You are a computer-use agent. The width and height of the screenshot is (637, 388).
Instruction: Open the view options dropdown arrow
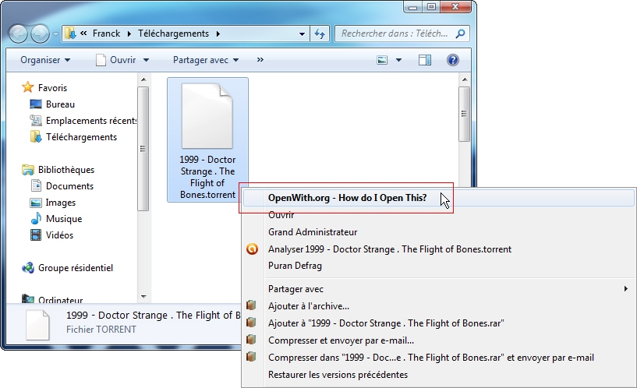398,60
